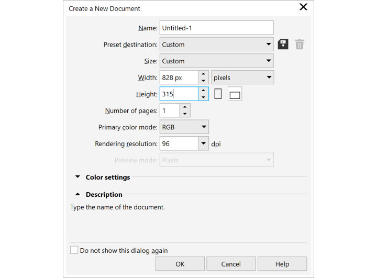
Task: Select landscape page orientation icon
Action: tap(235, 95)
